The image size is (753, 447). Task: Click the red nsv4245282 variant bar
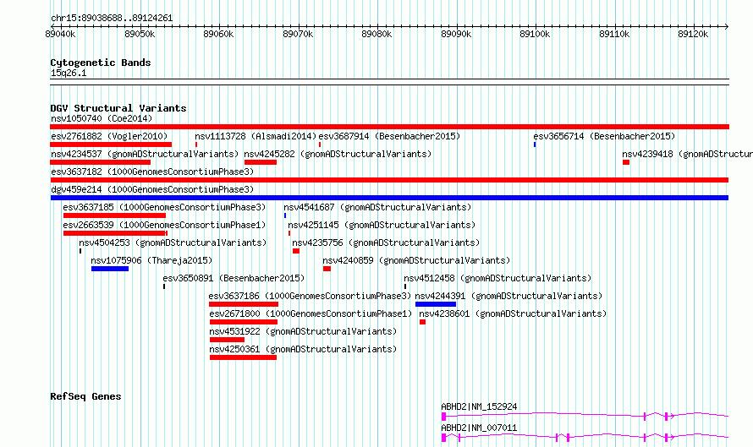tap(261, 162)
